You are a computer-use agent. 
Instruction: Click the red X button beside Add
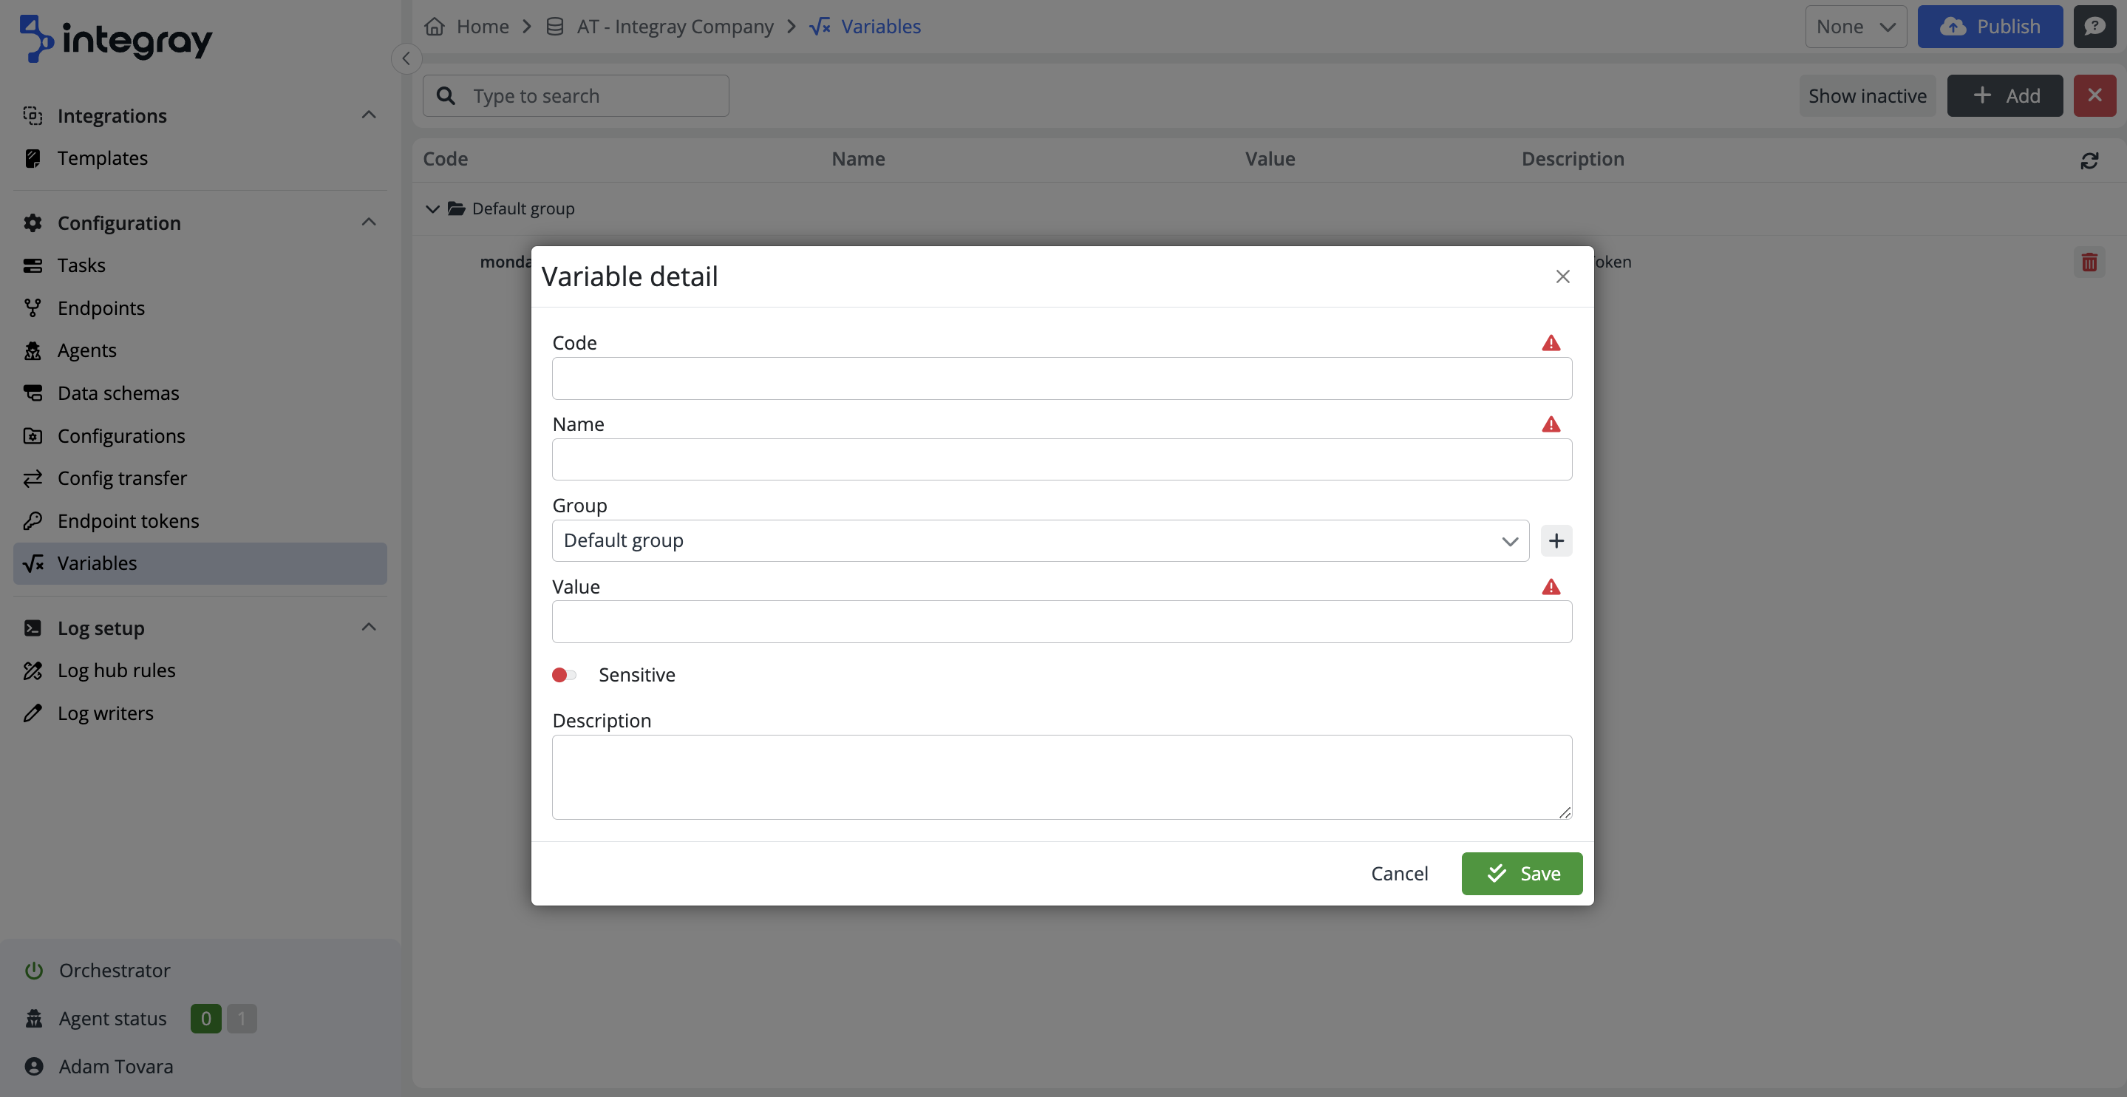tap(2094, 96)
